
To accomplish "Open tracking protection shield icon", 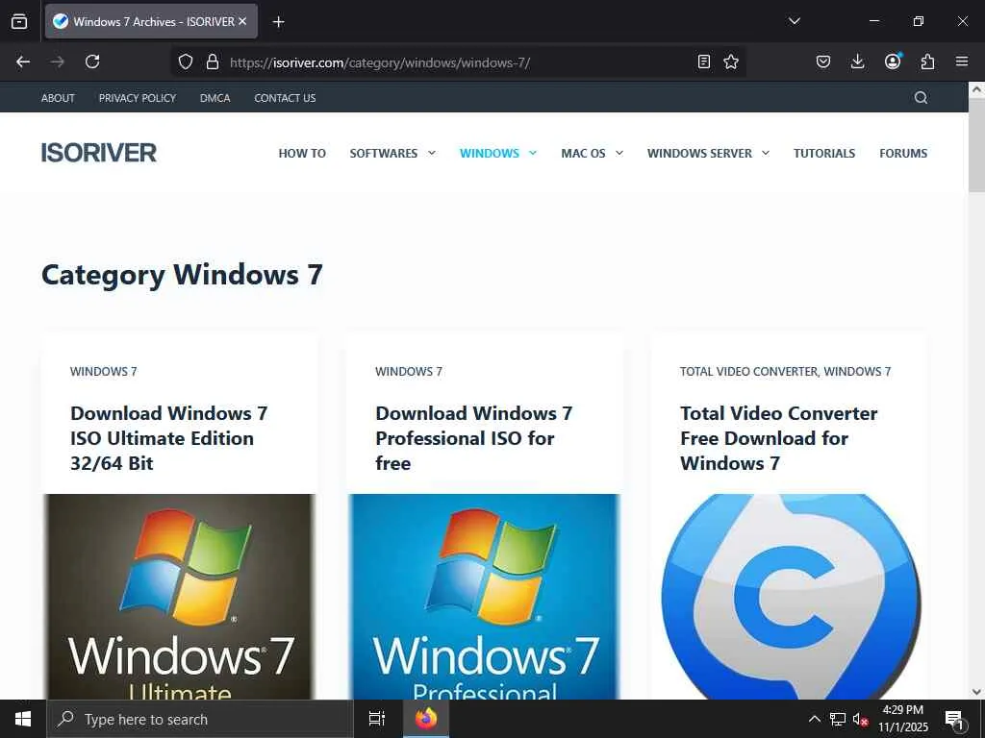I will [186, 62].
